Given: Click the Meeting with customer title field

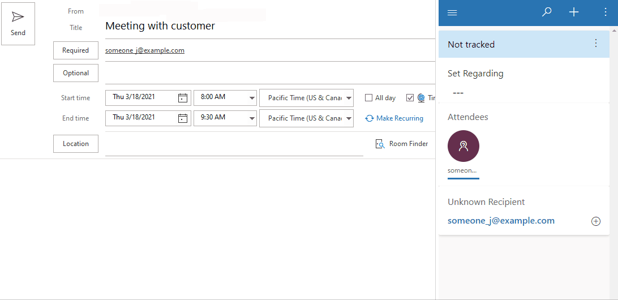Looking at the screenshot, I should click(269, 26).
